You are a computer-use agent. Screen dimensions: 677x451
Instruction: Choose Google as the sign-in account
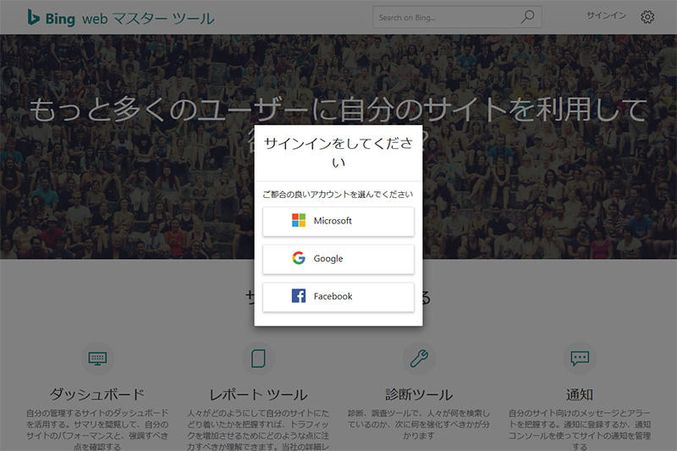338,259
